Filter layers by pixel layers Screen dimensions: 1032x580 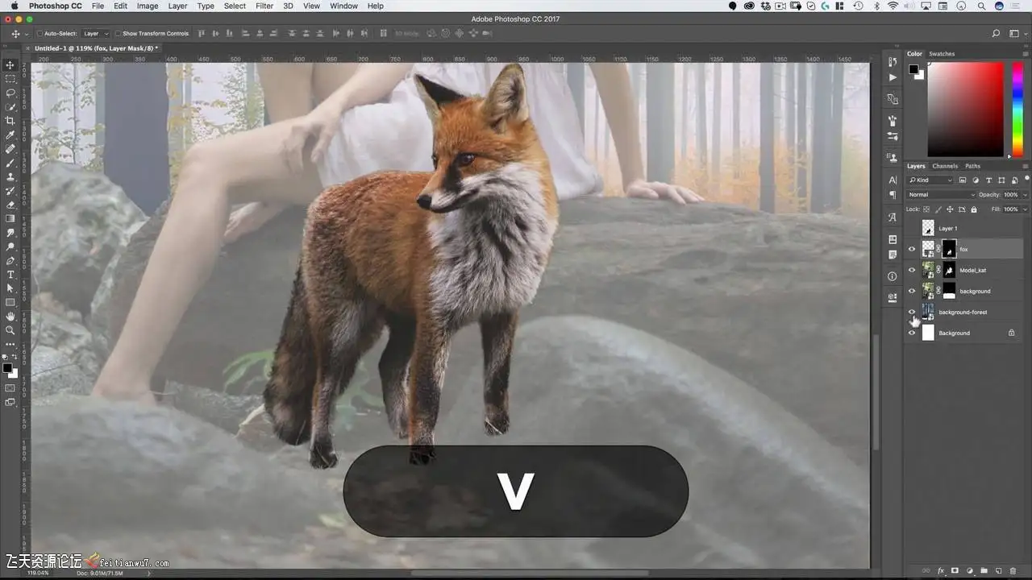(x=963, y=180)
